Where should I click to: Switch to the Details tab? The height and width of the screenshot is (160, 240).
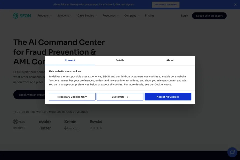120,60
